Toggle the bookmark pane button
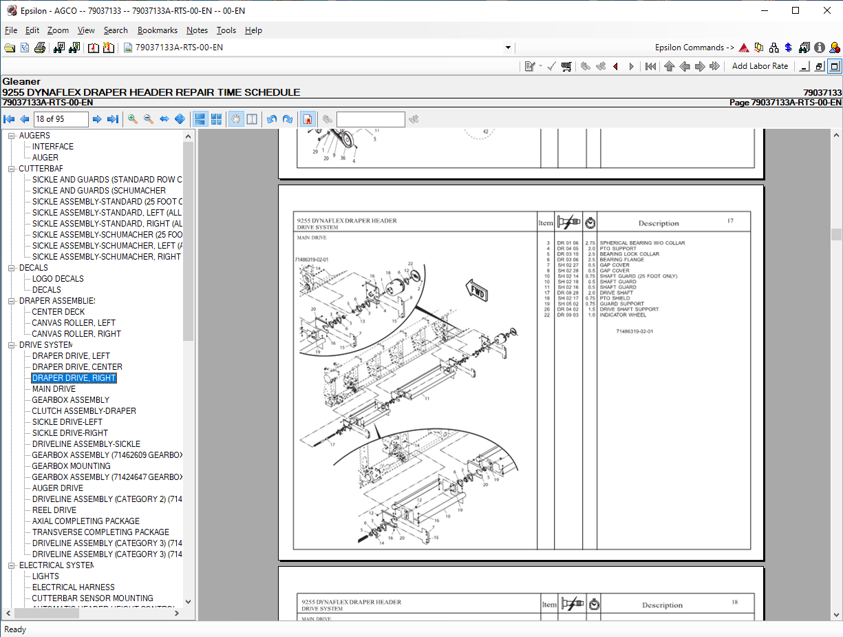Screen dimensions: 843x637 (308, 119)
